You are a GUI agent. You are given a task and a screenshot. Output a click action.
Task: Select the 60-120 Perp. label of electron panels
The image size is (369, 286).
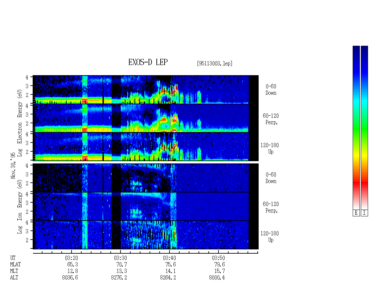pyautogui.click(x=271, y=119)
